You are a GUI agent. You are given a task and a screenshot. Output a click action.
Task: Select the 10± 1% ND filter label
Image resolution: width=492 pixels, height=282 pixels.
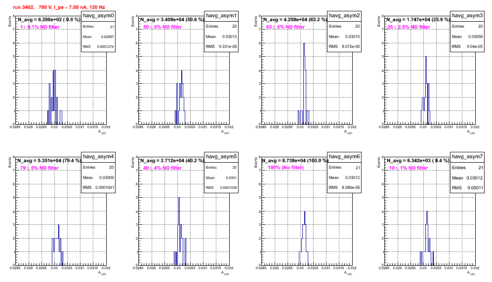coord(409,168)
